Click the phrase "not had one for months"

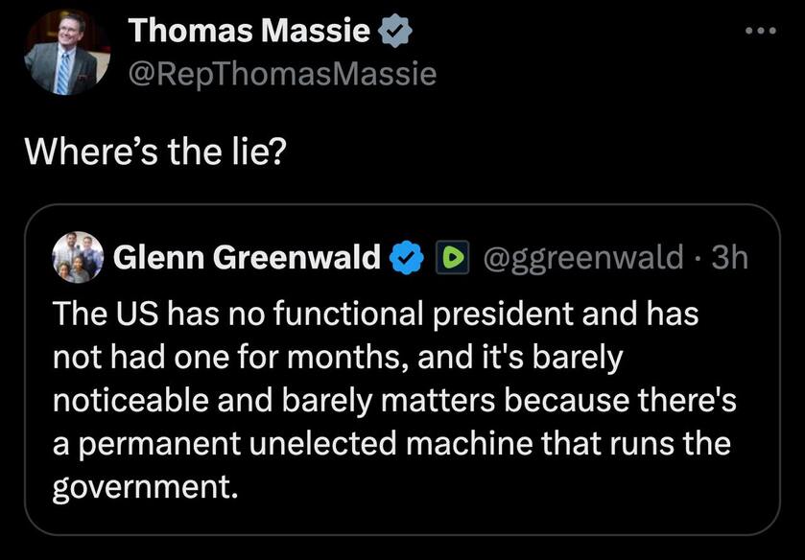pyautogui.click(x=225, y=357)
